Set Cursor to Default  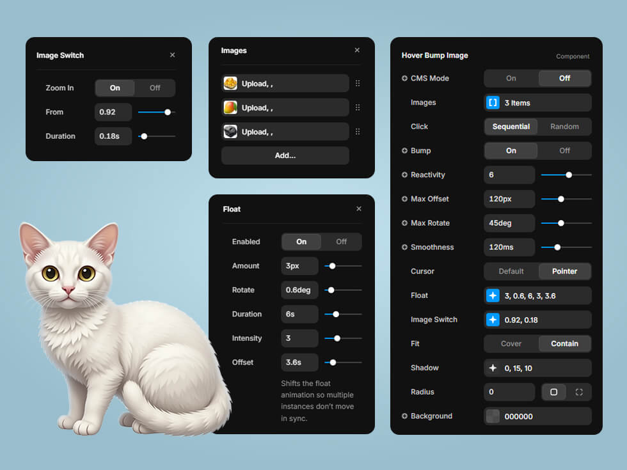click(511, 271)
